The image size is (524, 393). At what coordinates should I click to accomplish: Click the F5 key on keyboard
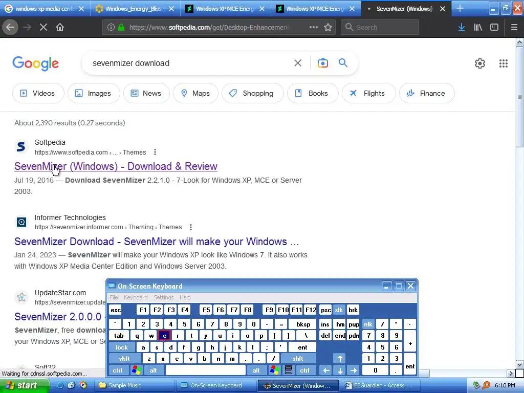[x=206, y=310]
